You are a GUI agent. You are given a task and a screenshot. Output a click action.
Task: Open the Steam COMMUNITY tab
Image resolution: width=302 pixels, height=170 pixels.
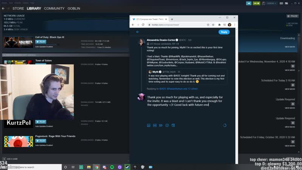click(54, 8)
